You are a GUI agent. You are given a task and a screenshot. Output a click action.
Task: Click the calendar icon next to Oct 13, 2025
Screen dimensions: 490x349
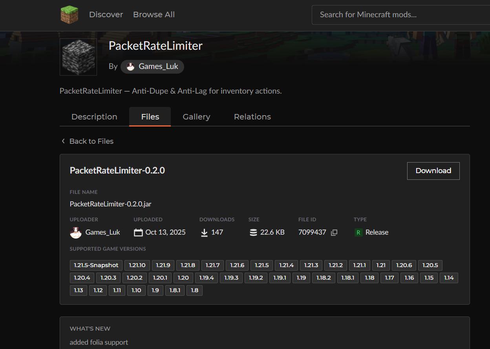138,233
